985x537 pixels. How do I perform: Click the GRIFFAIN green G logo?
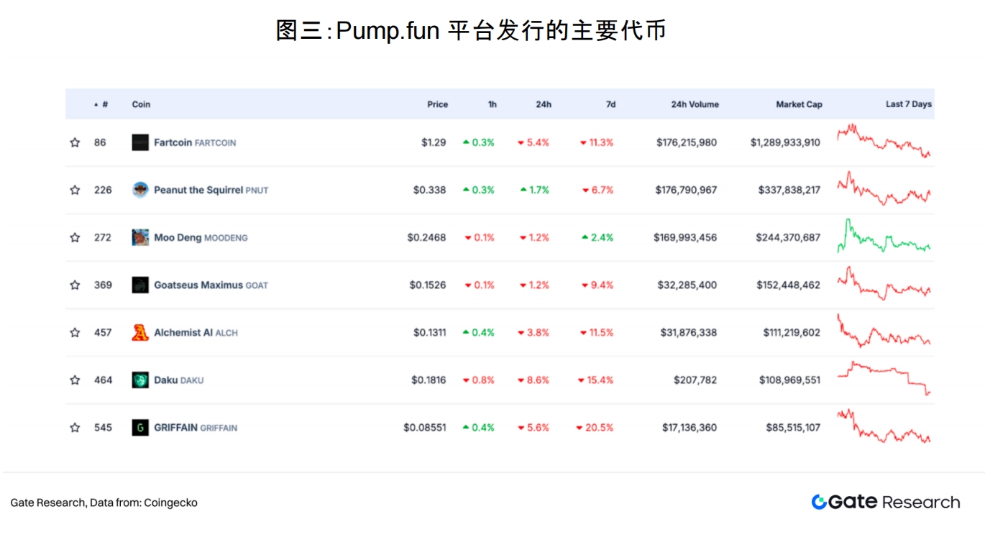(140, 427)
